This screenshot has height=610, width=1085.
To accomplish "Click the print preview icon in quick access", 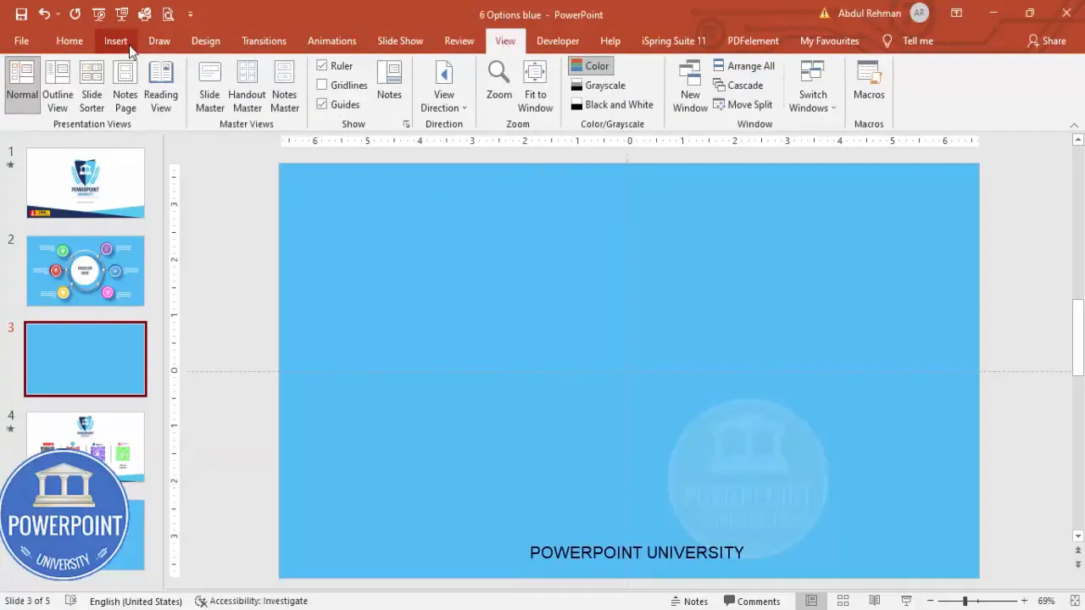I will pos(168,14).
